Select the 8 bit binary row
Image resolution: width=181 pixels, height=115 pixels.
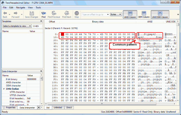click(21, 79)
